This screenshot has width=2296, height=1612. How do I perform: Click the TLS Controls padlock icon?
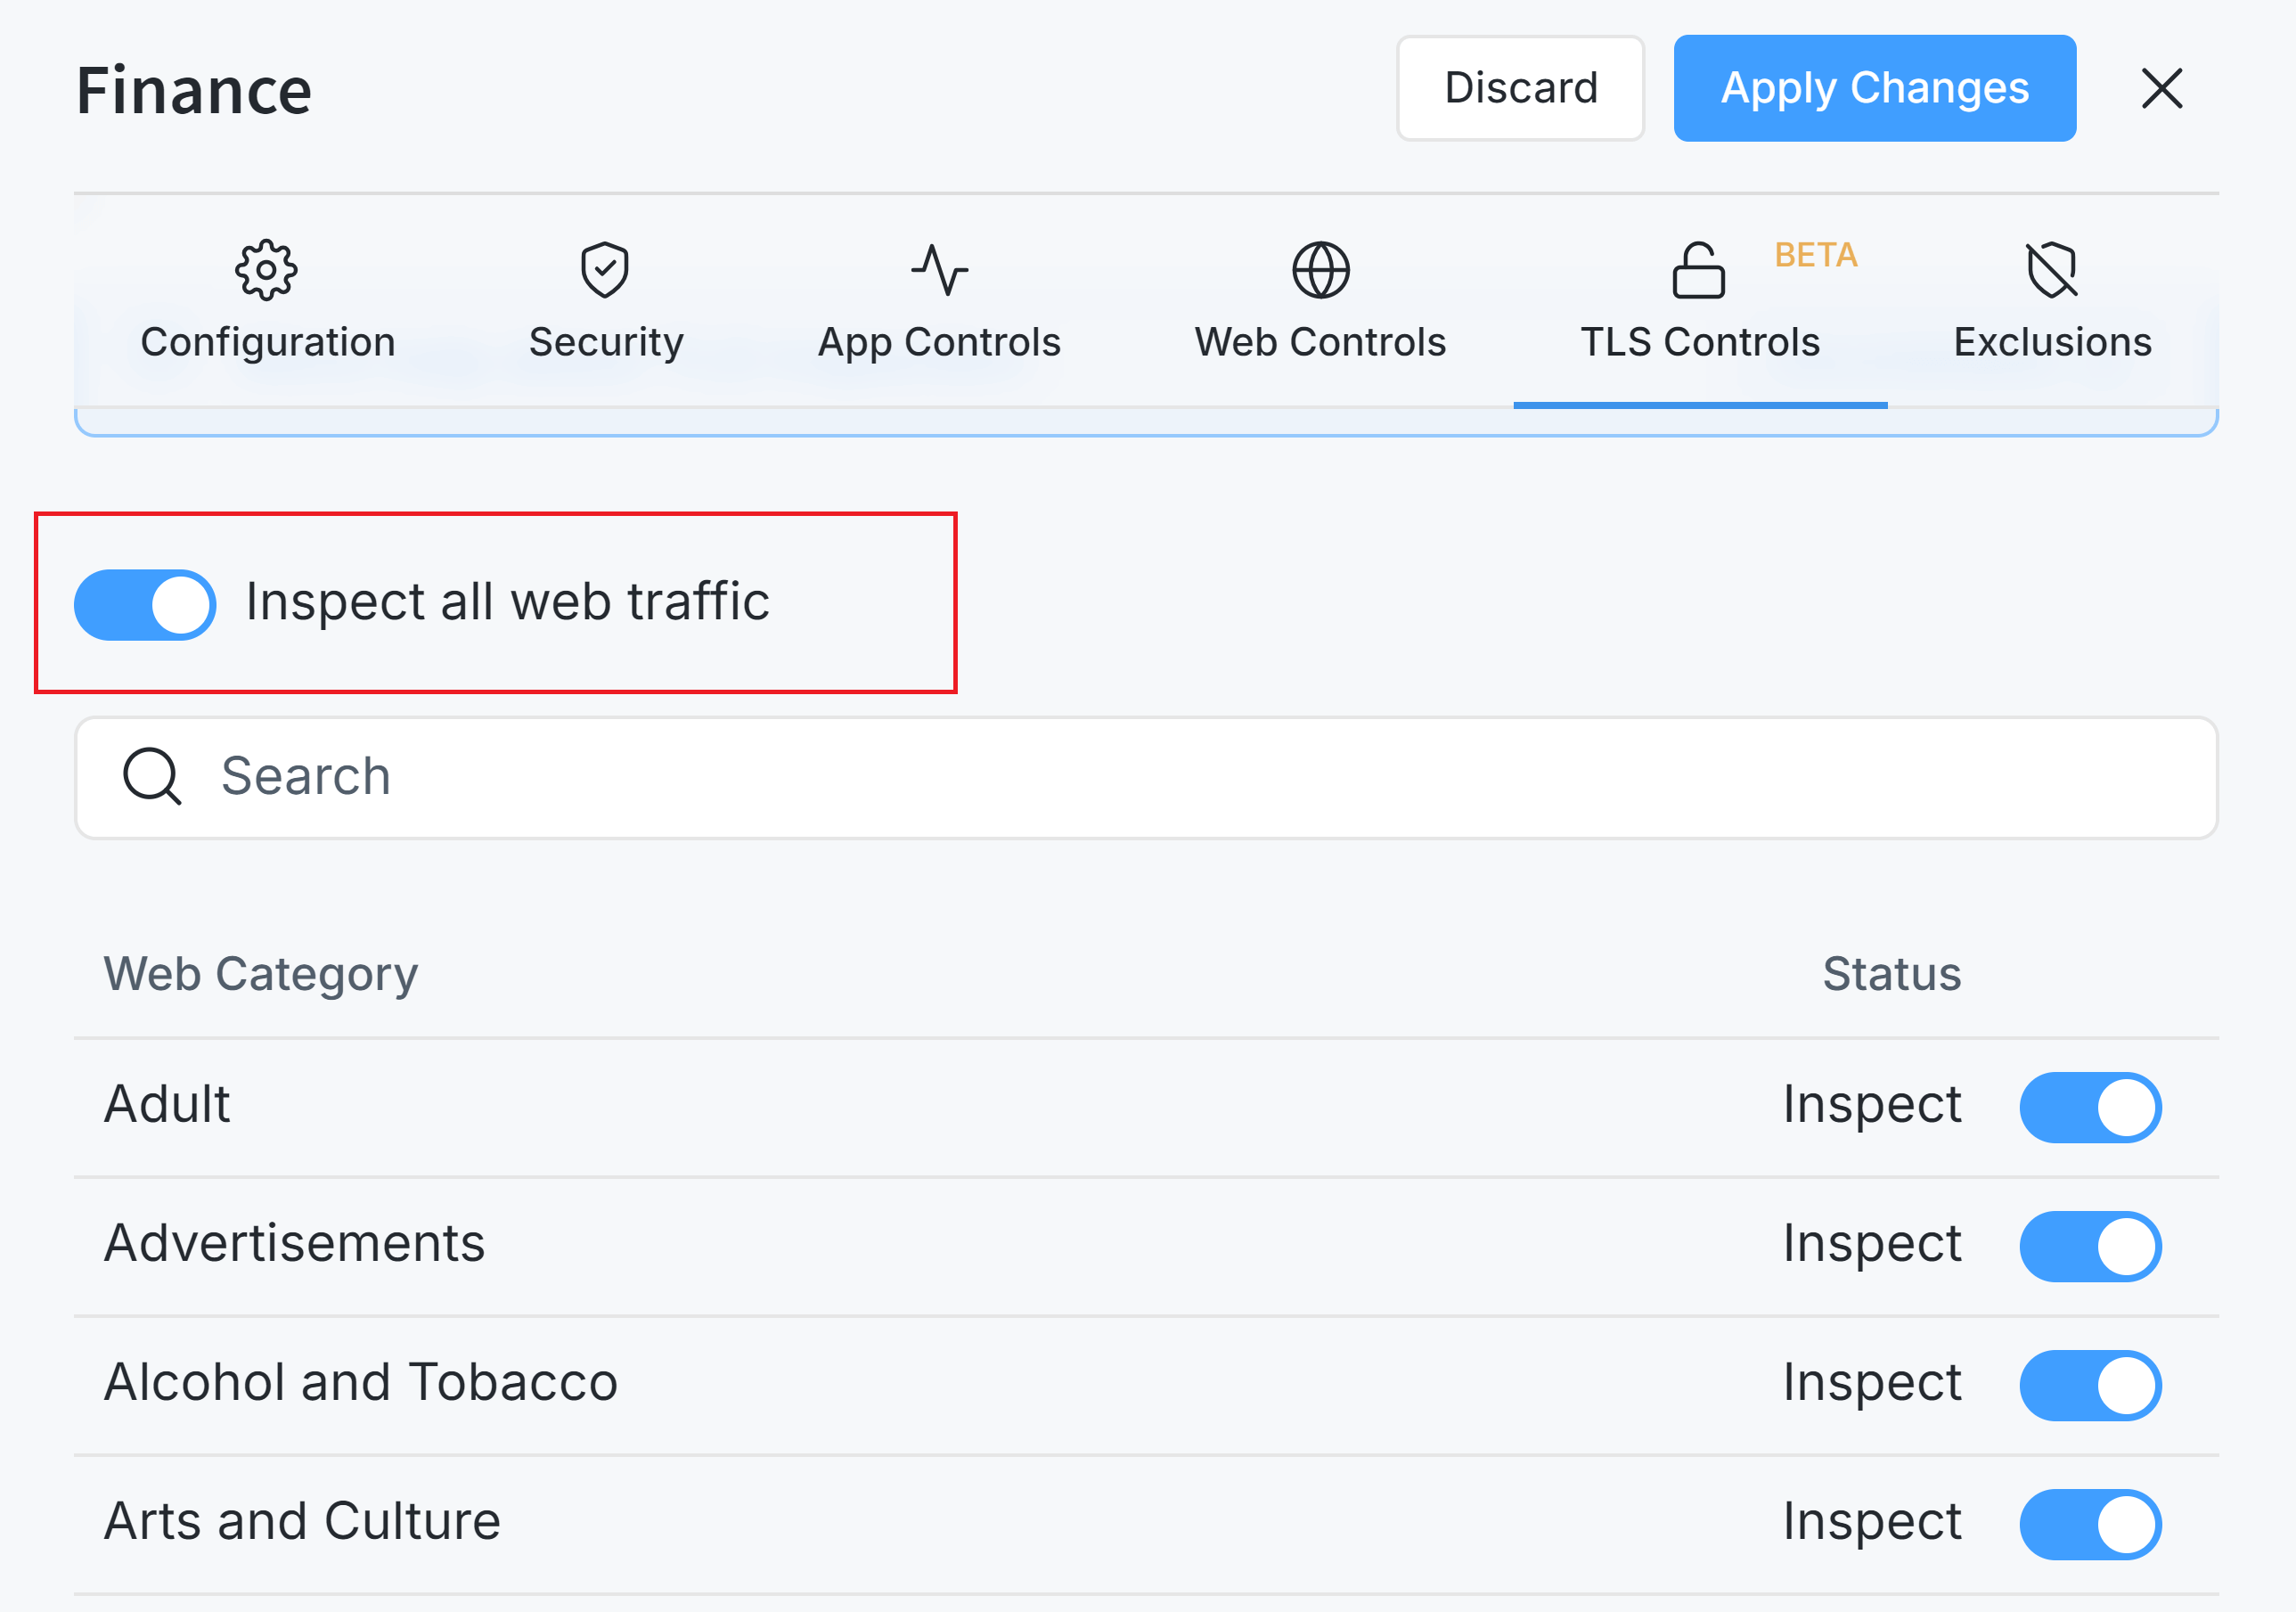(x=1698, y=270)
